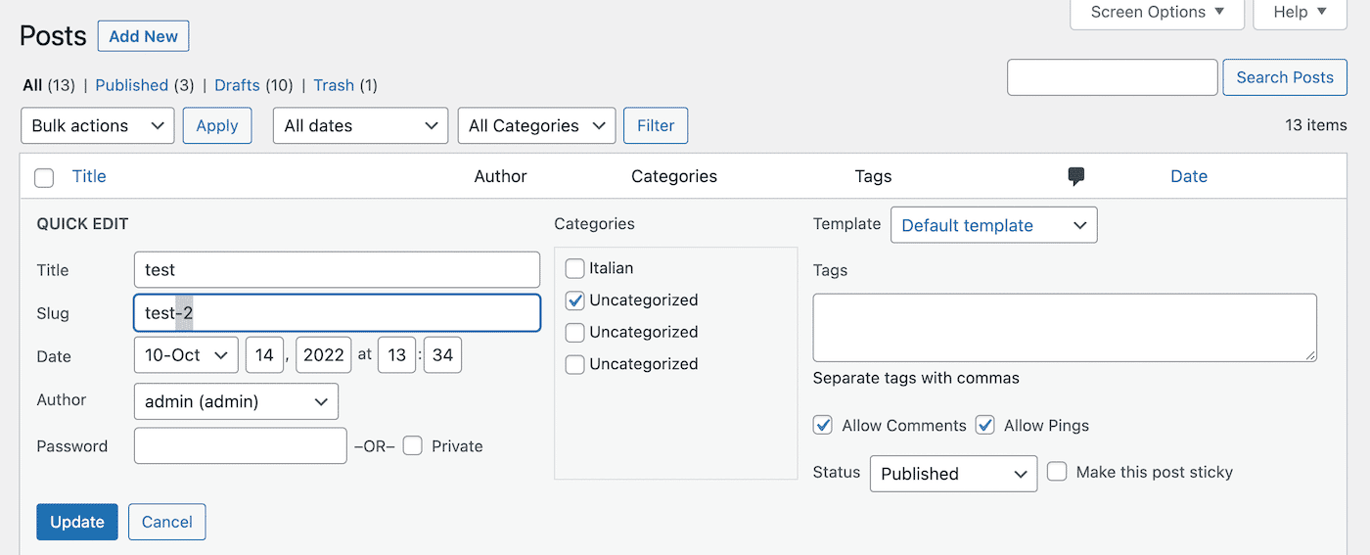1370x555 pixels.
Task: Uncheck the Allow Pings checkbox
Action: point(985,426)
